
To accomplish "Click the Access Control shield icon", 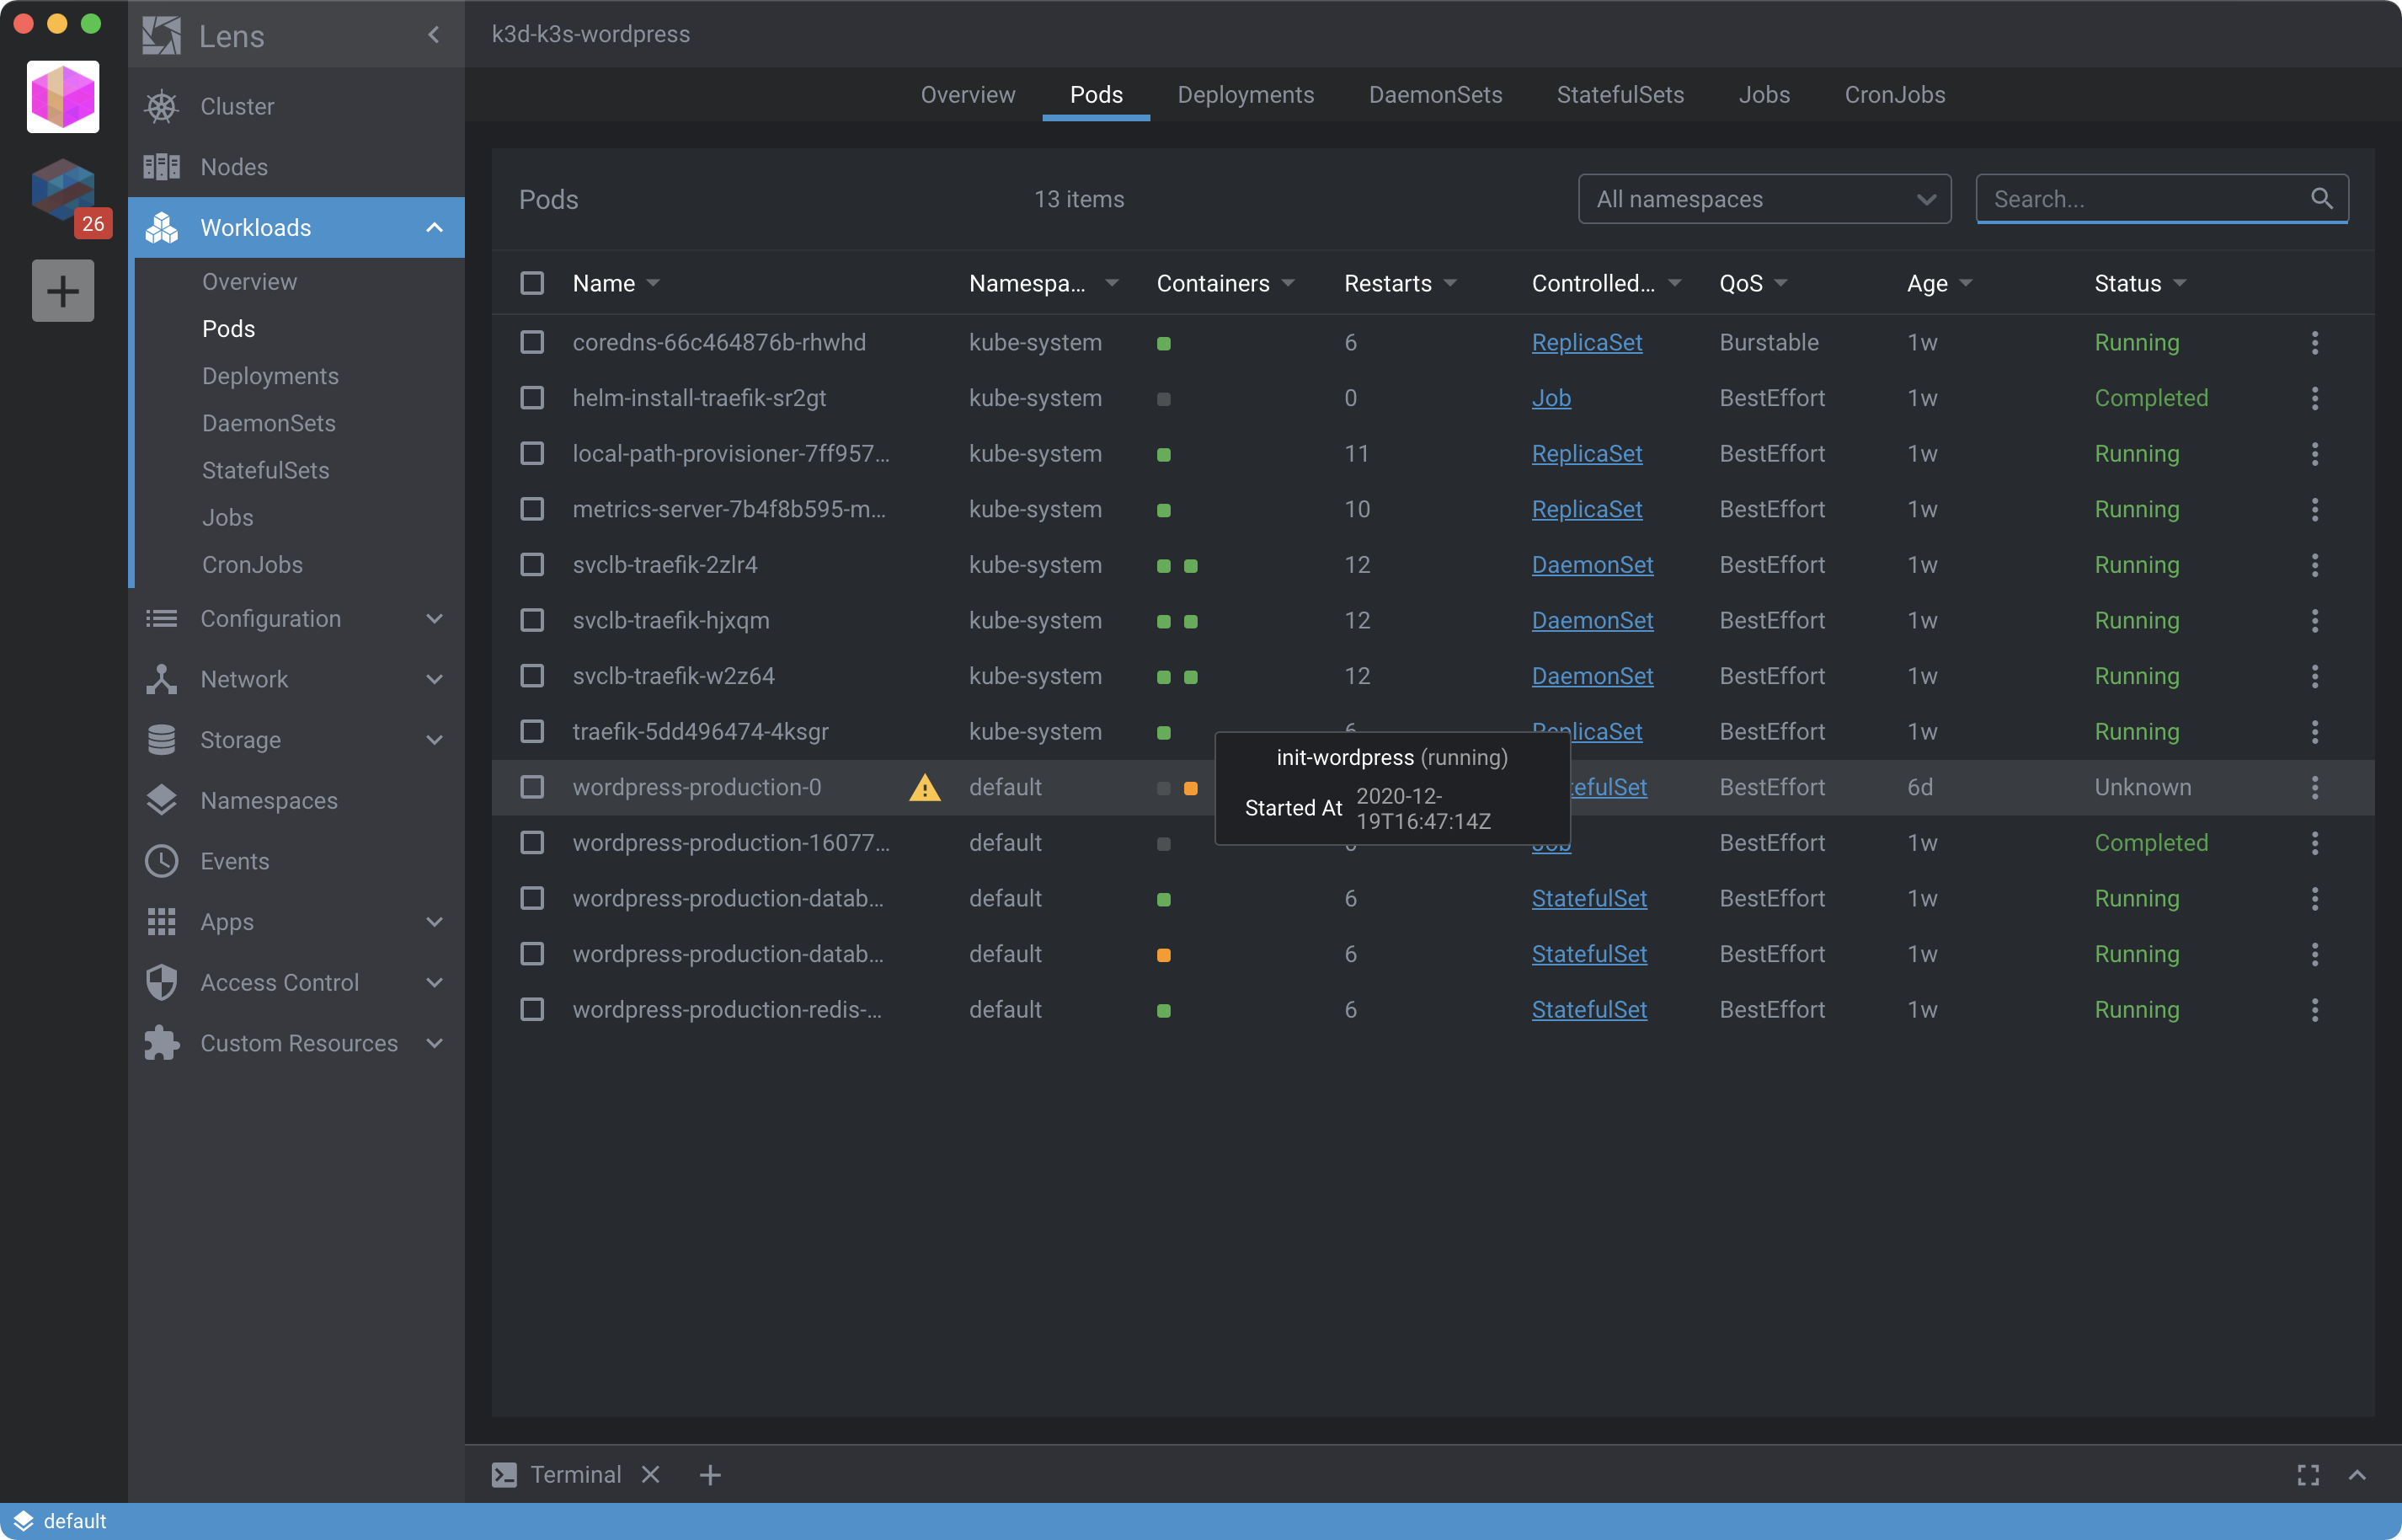I will 161,983.
